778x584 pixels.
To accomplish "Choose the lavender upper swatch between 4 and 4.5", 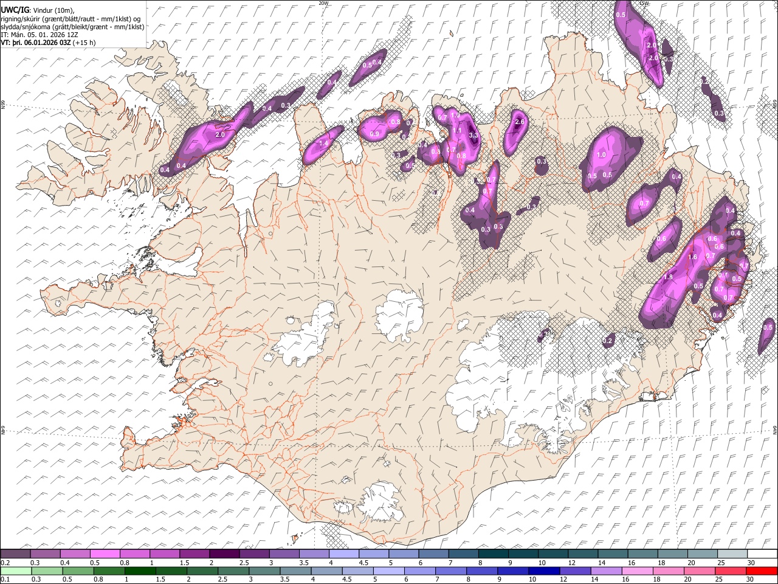I will click(343, 554).
